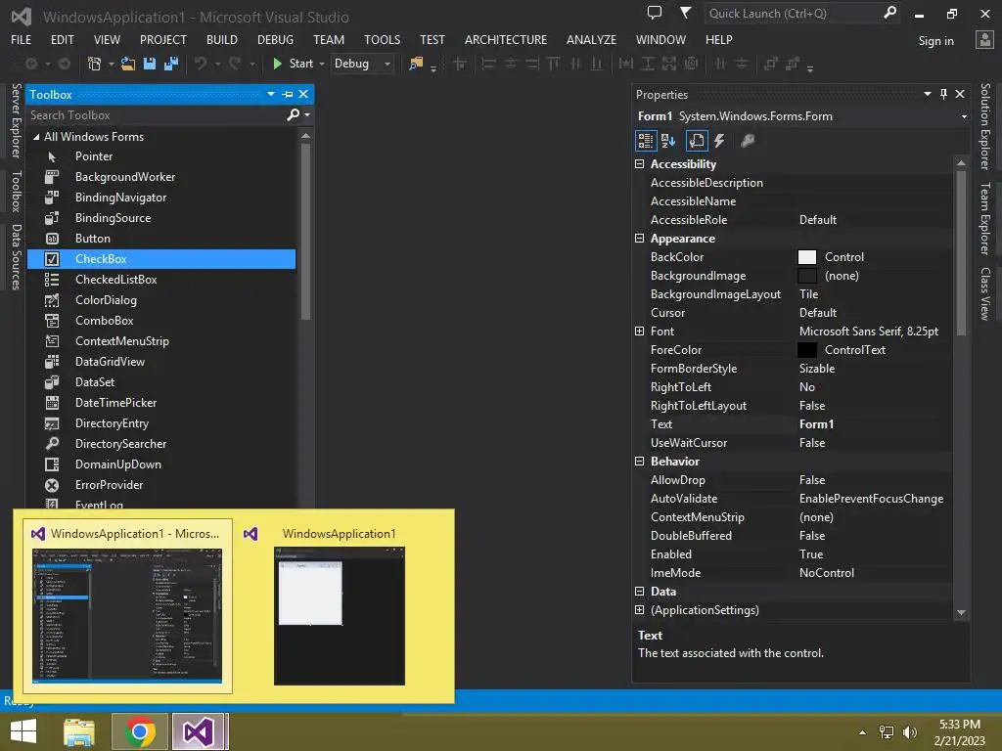
Task: Open the notifications flag icon
Action: 685,13
